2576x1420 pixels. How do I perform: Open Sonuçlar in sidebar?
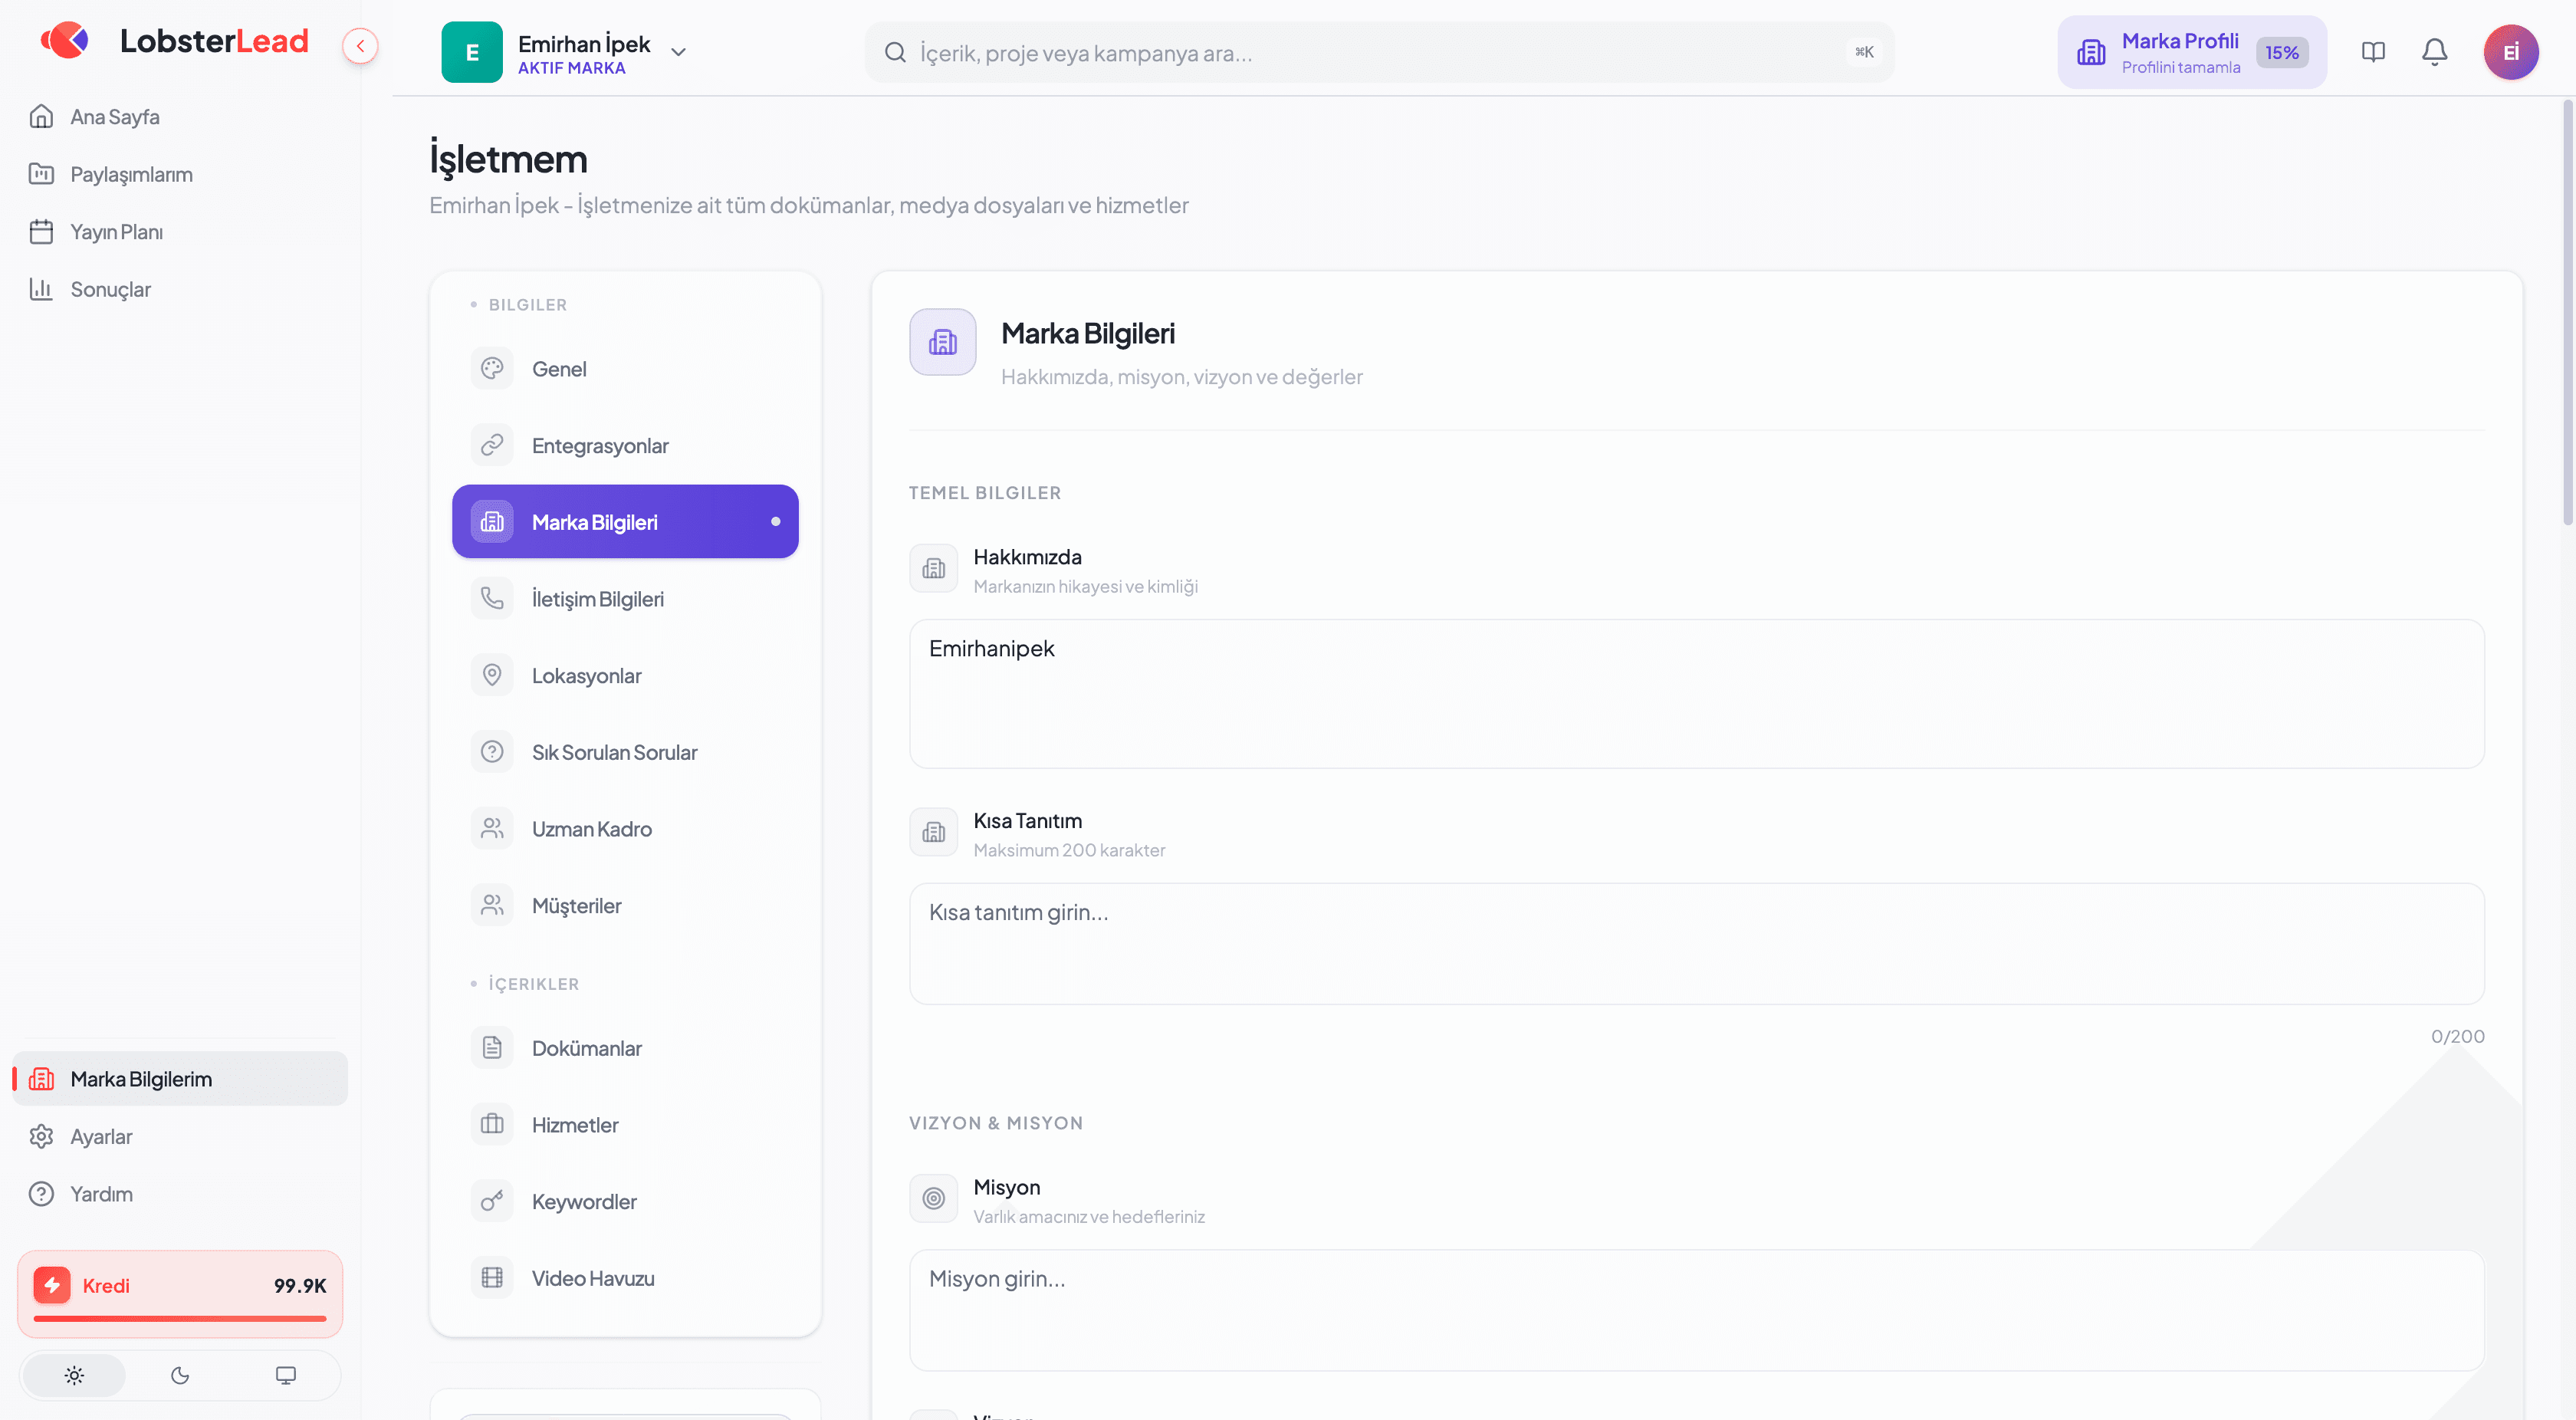point(180,289)
